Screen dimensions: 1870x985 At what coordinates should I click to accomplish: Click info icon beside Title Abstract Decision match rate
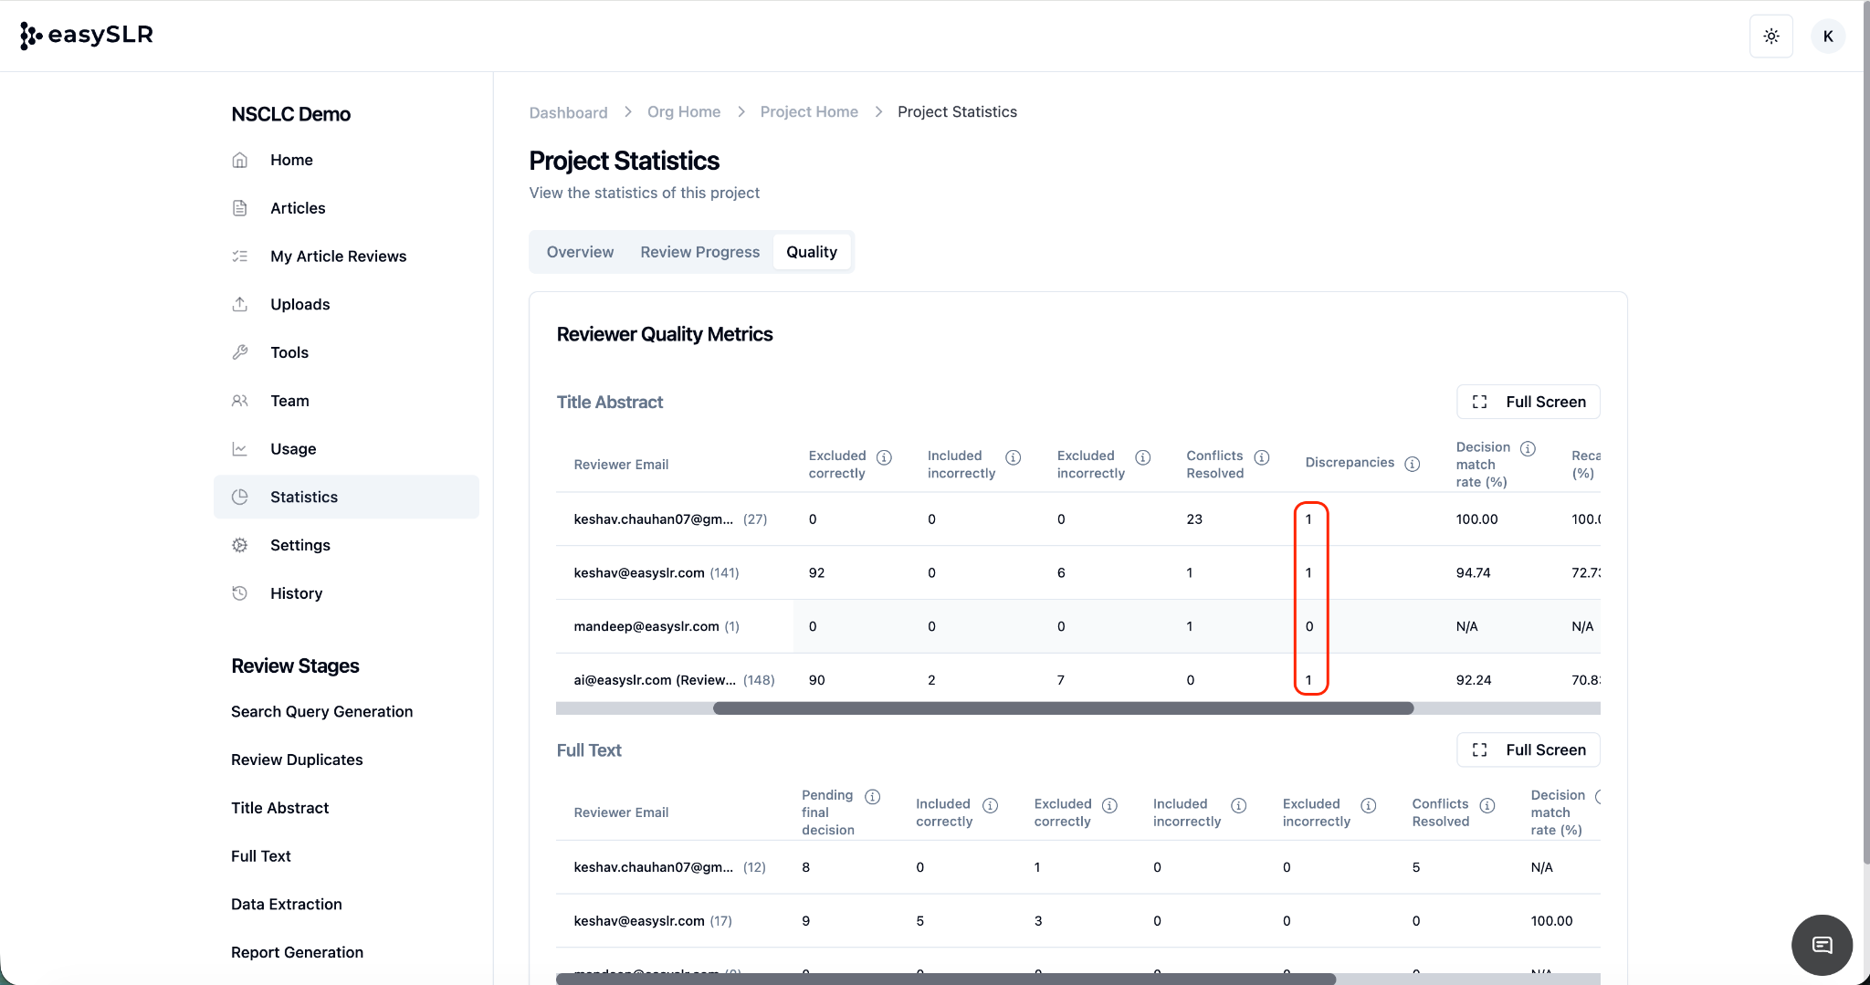pyautogui.click(x=1528, y=448)
